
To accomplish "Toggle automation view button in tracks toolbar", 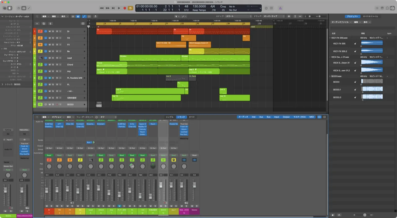I will click(84, 16).
